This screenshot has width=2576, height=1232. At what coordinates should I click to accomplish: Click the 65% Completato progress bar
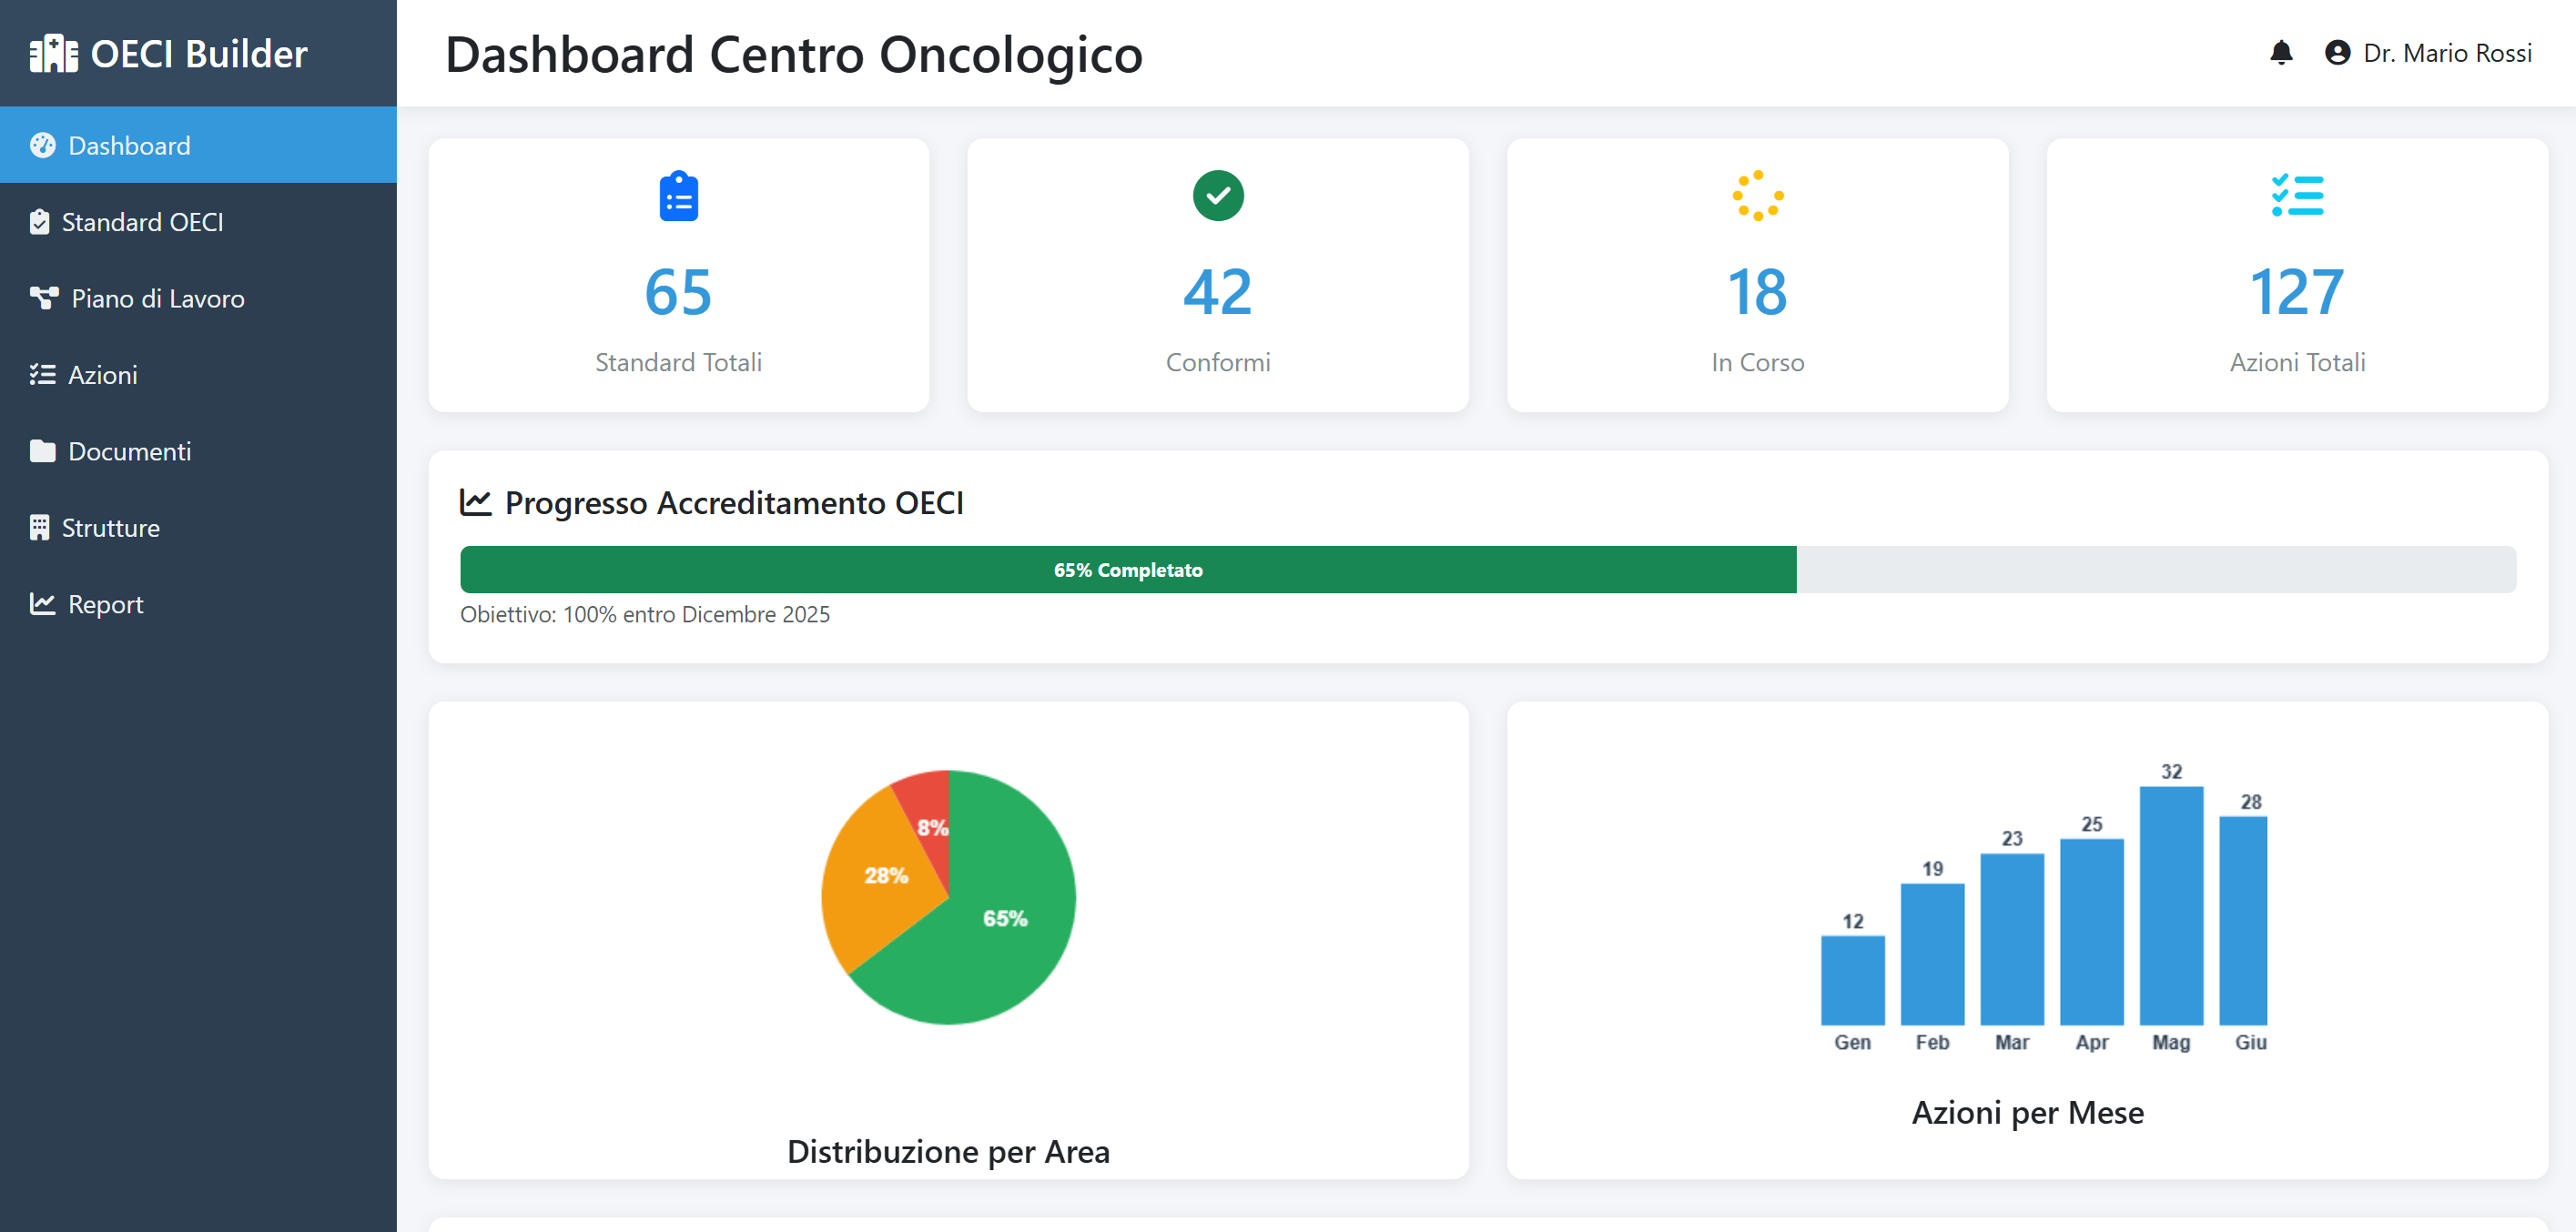click(x=1128, y=570)
